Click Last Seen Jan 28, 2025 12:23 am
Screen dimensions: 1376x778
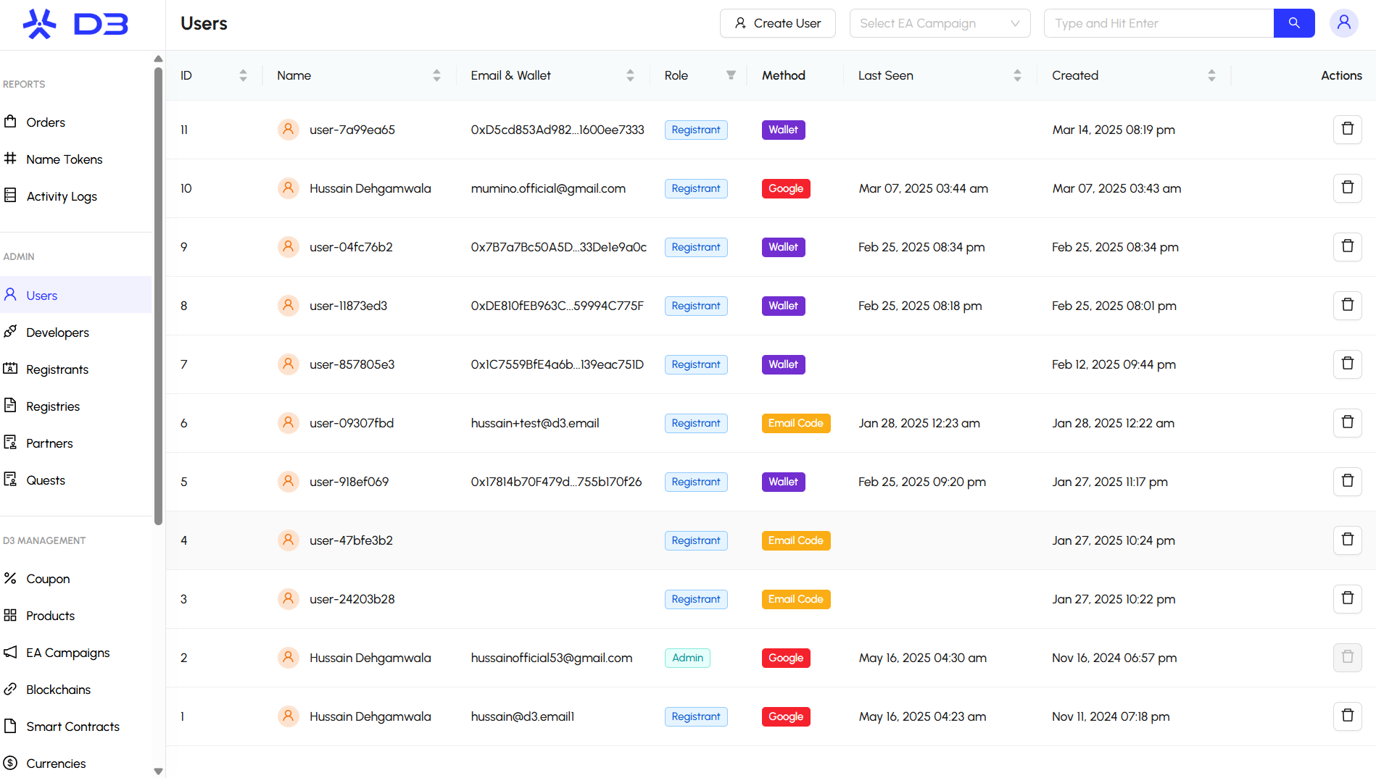(919, 423)
